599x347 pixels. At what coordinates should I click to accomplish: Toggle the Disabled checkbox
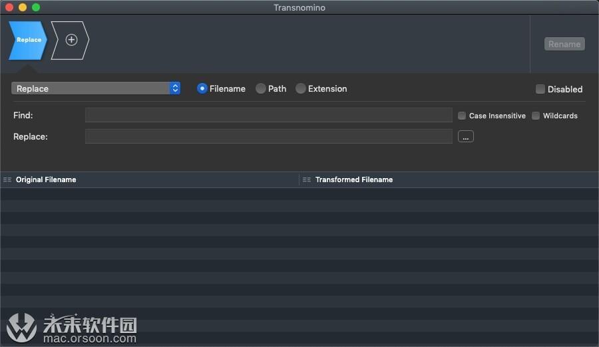540,89
